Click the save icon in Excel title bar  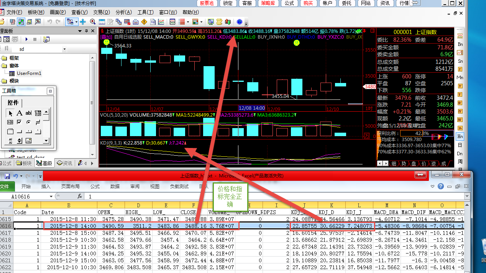[7, 176]
